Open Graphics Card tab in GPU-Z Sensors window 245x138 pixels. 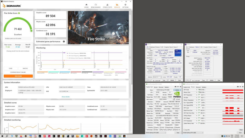(187, 87)
